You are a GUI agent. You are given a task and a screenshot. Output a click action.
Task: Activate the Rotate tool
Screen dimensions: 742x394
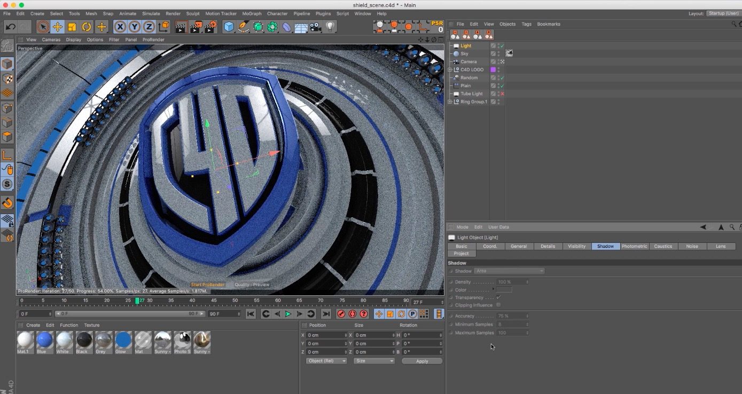(86, 26)
